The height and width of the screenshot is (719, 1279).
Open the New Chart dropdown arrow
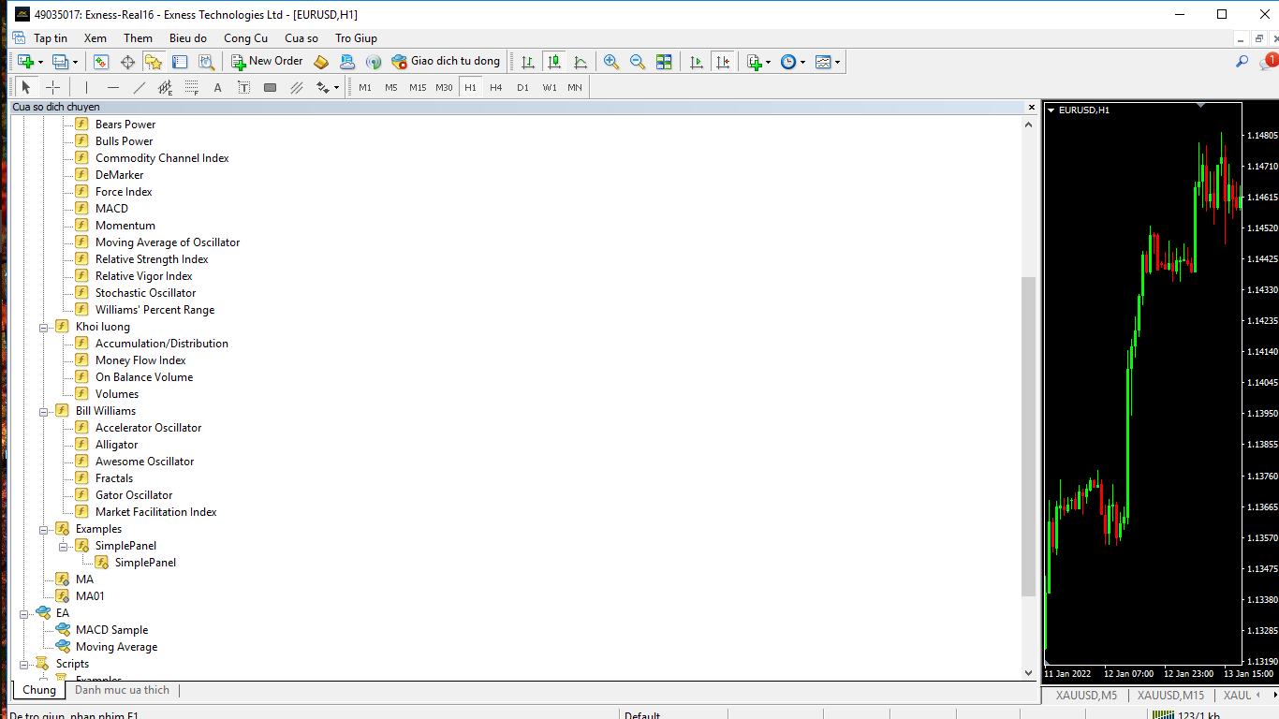[40, 62]
